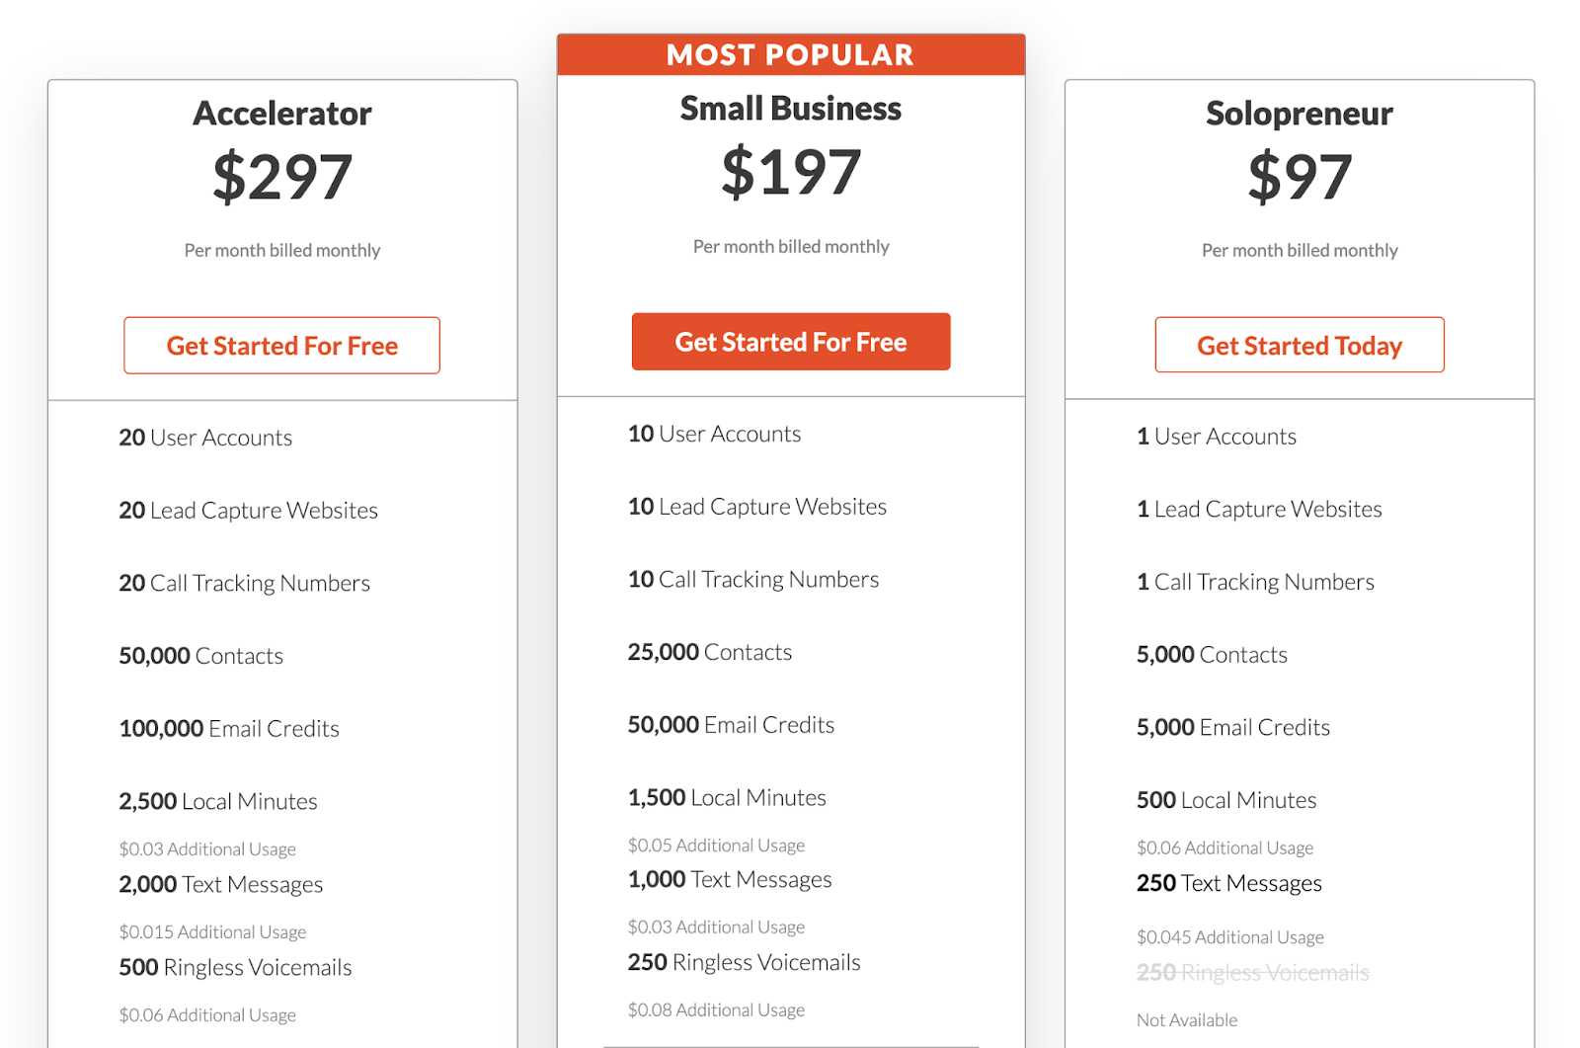Click the strikethrough 250 Ringless Voicemails text
Viewport: 1580px width, 1048px height.
(1252, 973)
